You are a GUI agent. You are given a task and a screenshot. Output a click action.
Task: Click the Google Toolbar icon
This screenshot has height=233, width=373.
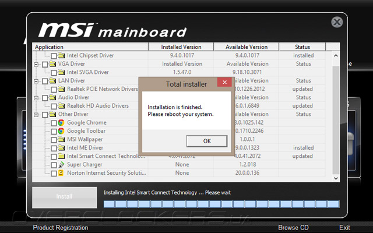click(61, 130)
